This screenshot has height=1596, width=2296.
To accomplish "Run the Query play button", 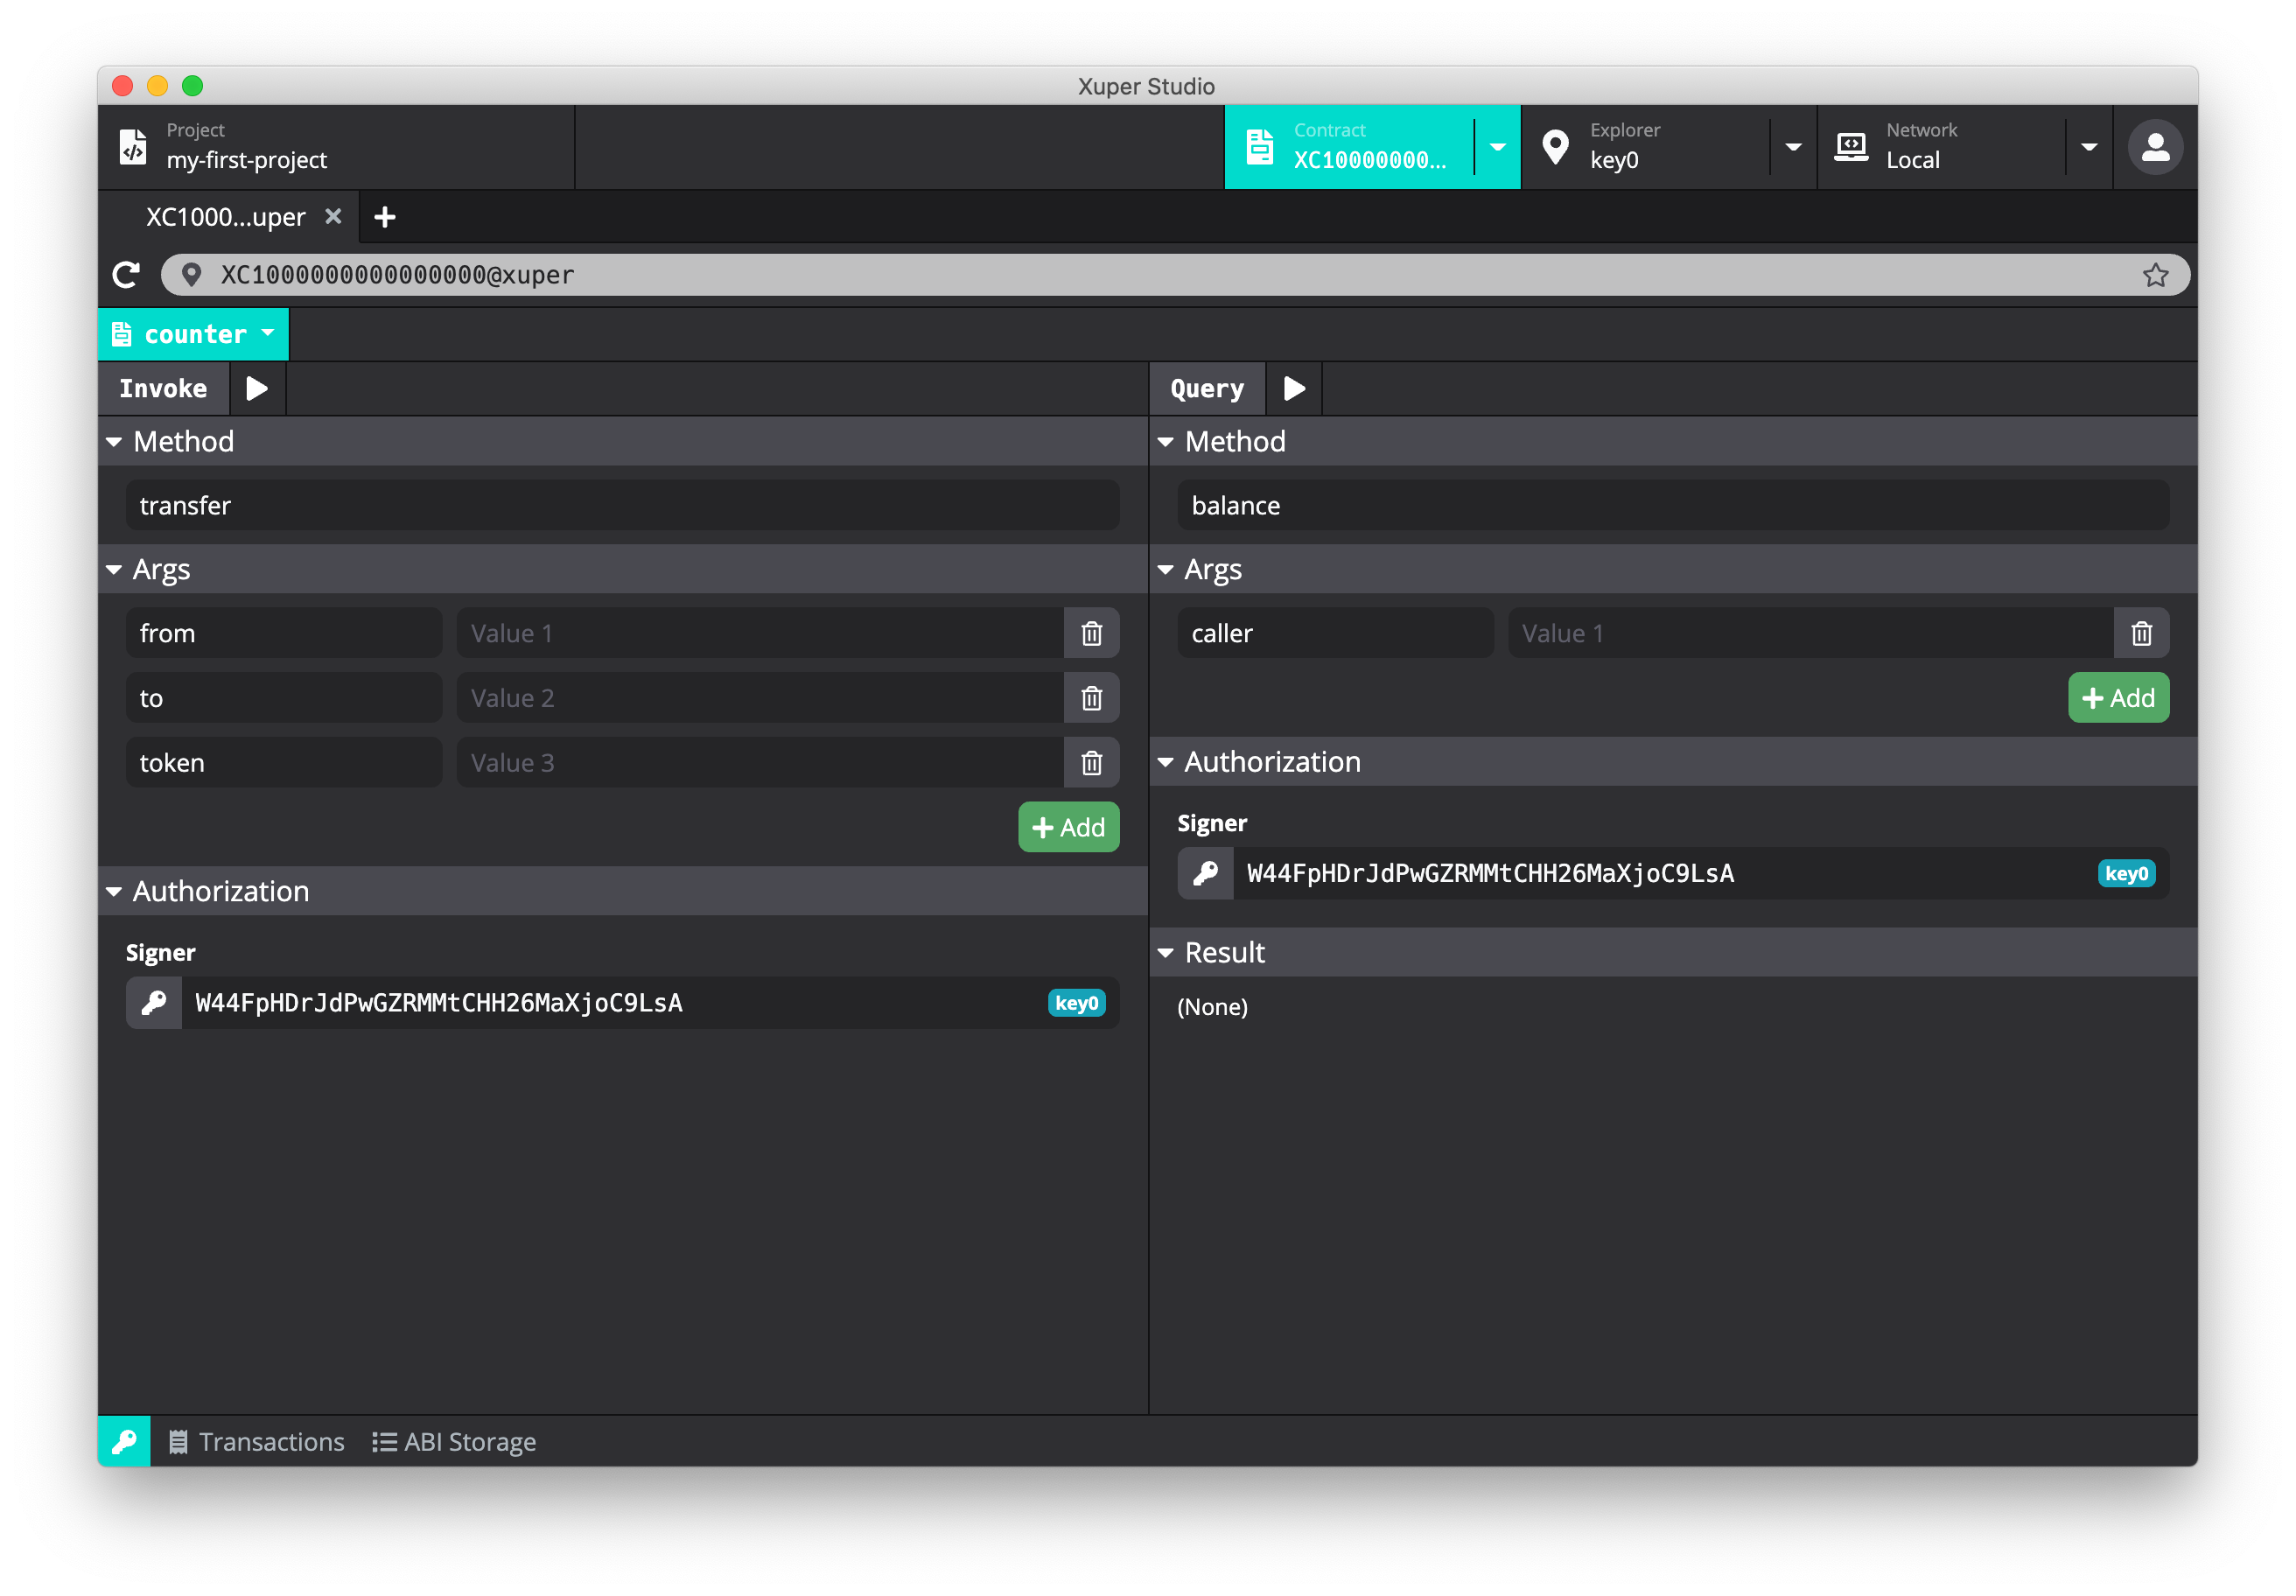I will pos(1294,388).
